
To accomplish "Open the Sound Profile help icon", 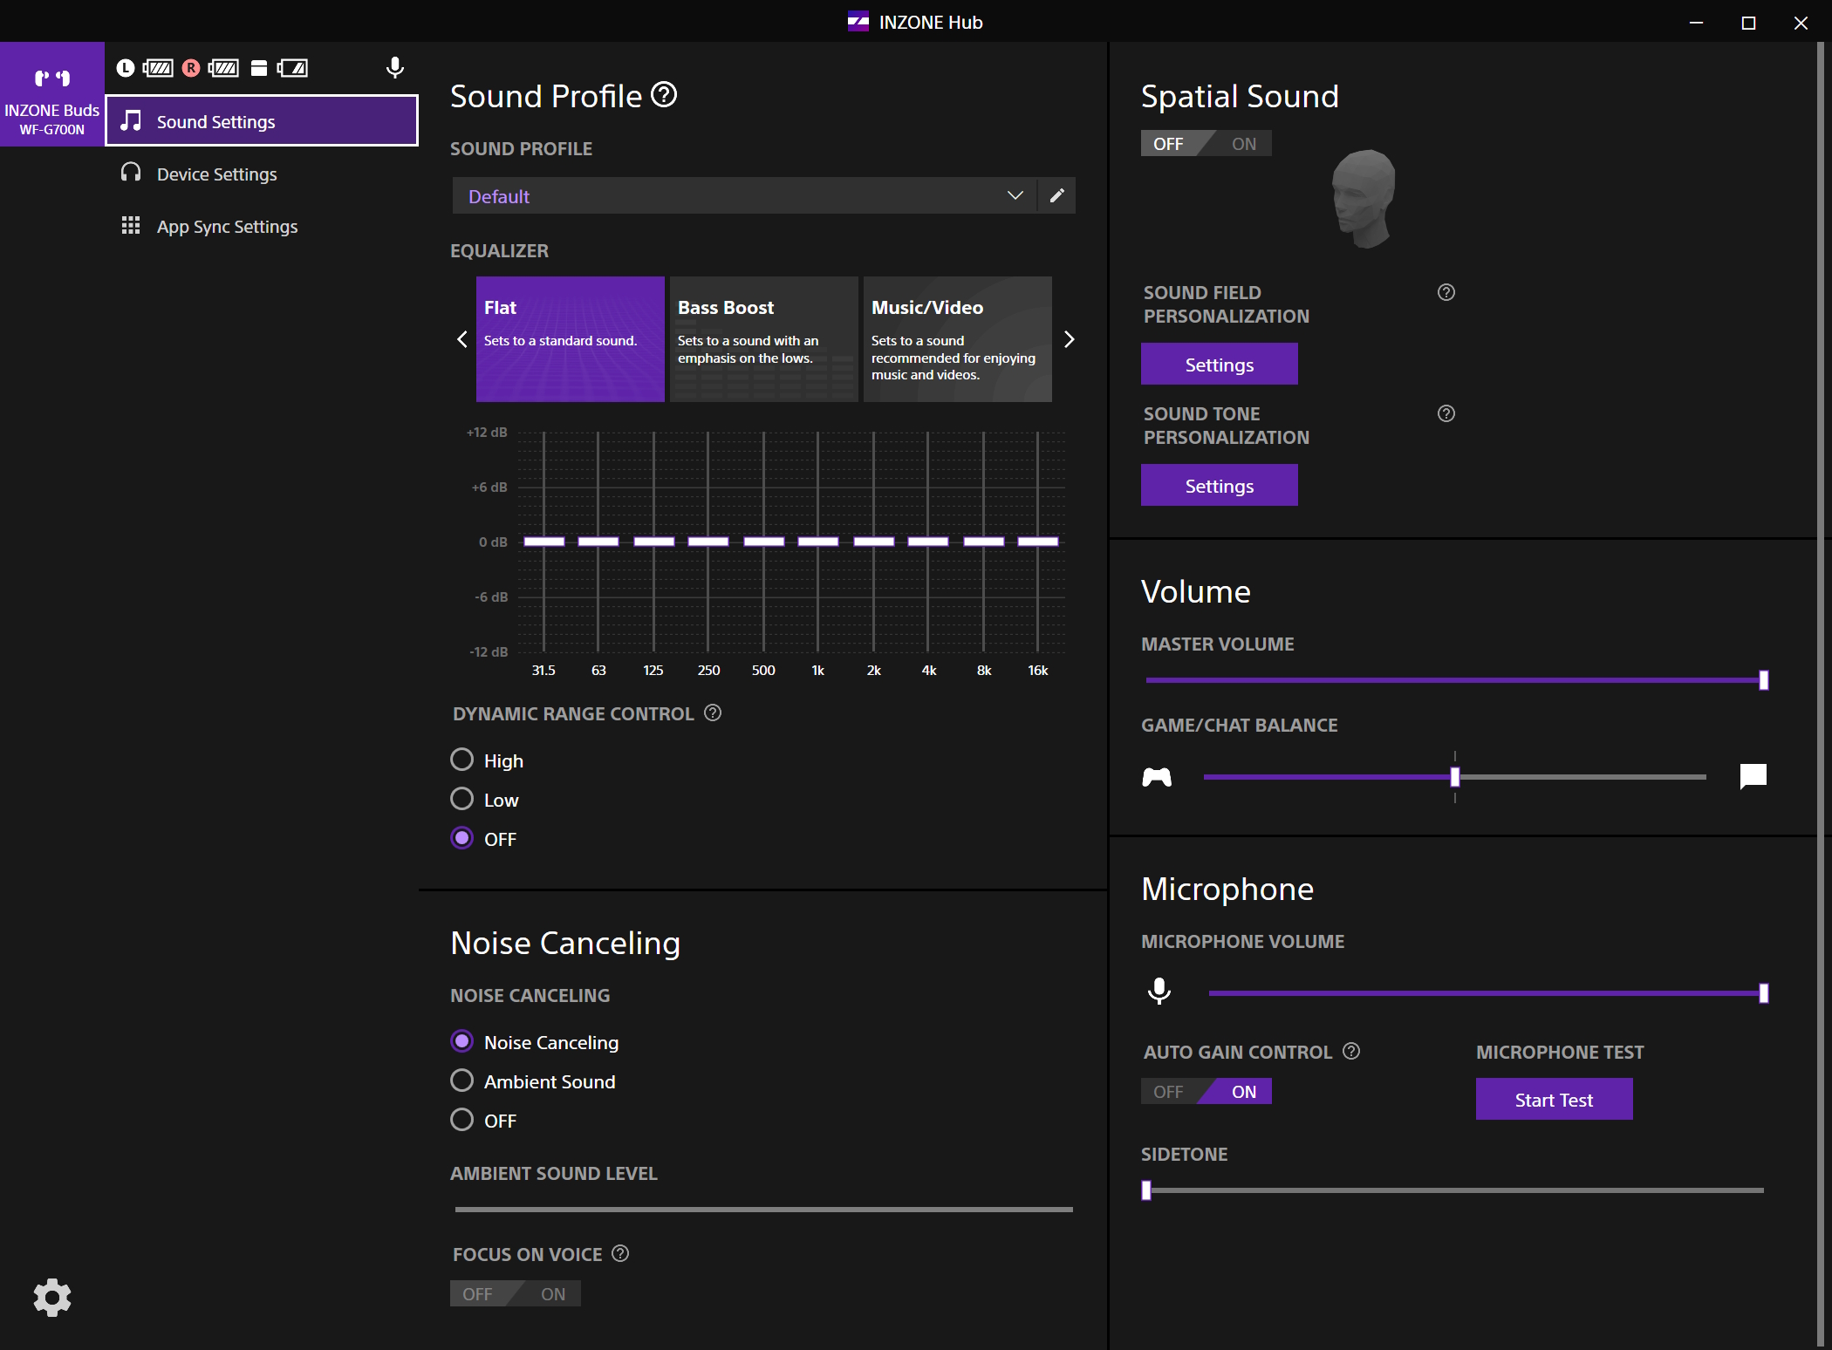I will (x=664, y=94).
